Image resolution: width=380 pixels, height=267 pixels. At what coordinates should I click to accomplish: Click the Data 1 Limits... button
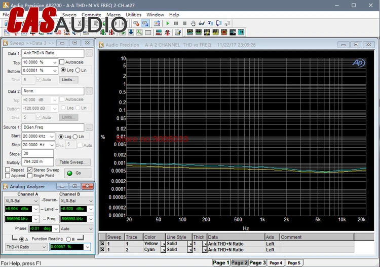(68, 80)
